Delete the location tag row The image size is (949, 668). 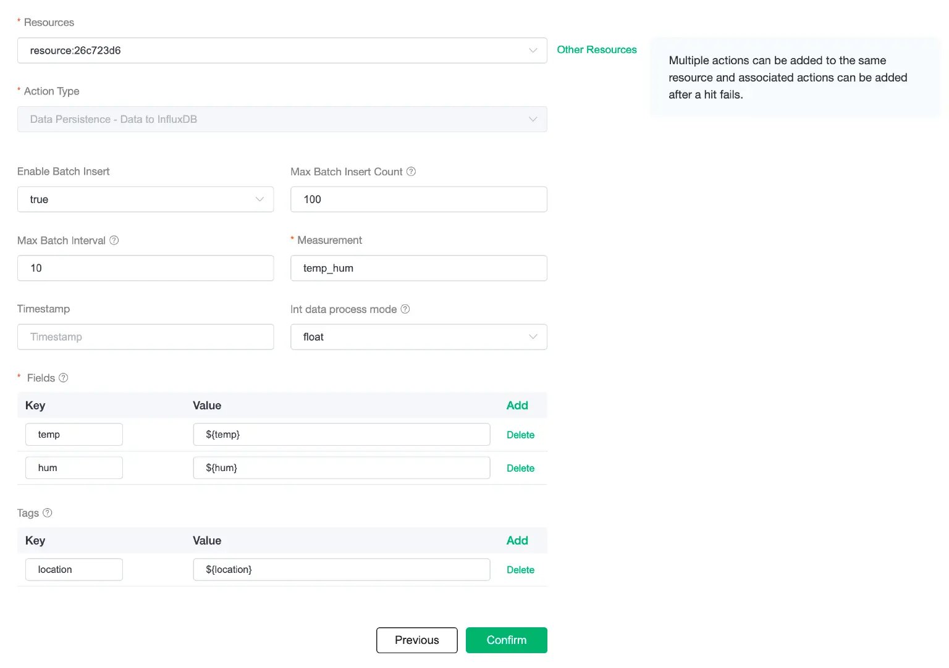(x=520, y=570)
